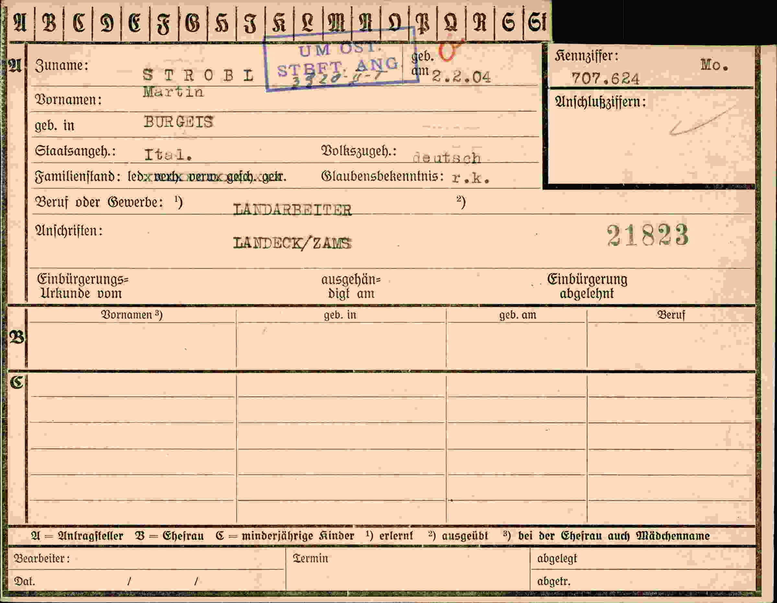Select the first name Martin
Viewport: 777px width, 603px height.
pyautogui.click(x=173, y=92)
